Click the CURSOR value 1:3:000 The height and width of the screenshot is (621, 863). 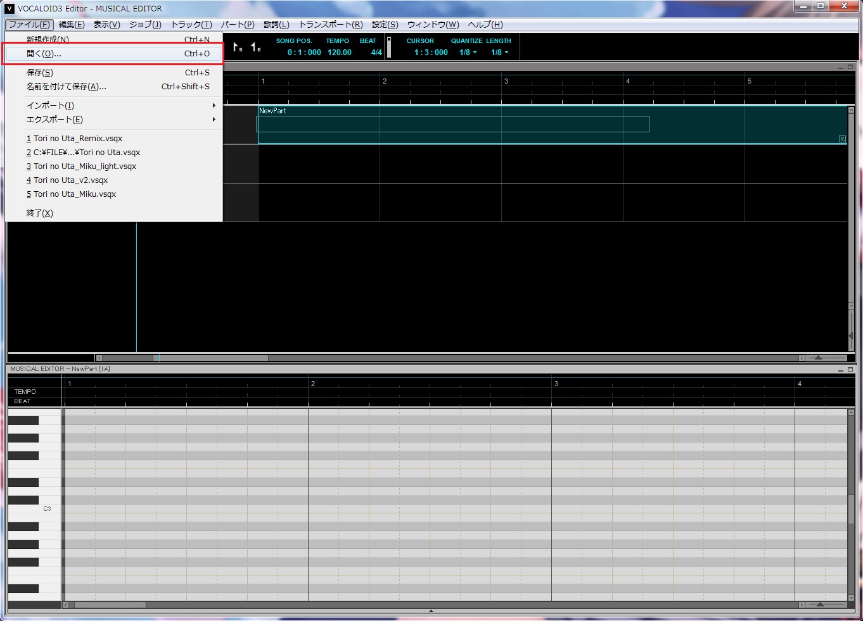(x=431, y=53)
